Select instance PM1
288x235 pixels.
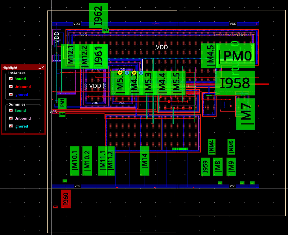[x=62, y=104]
